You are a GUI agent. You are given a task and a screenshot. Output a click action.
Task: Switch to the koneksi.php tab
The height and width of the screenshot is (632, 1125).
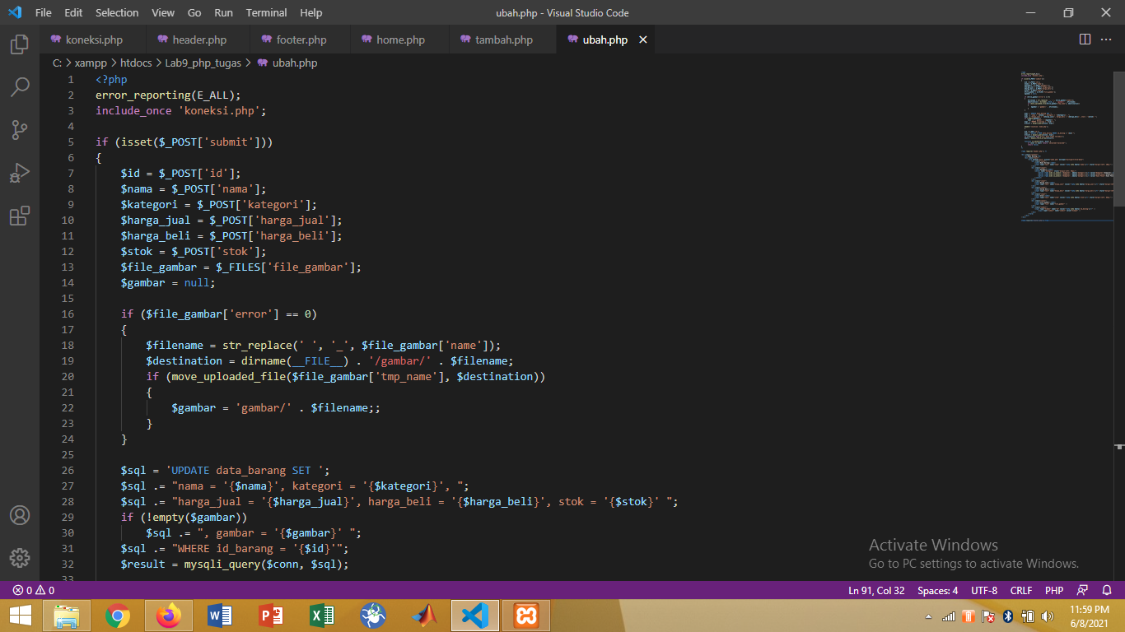94,39
